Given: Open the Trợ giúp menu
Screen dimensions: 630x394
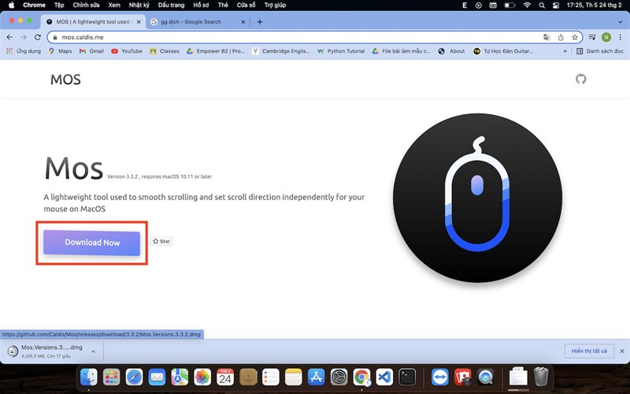Looking at the screenshot, I should 275,6.
